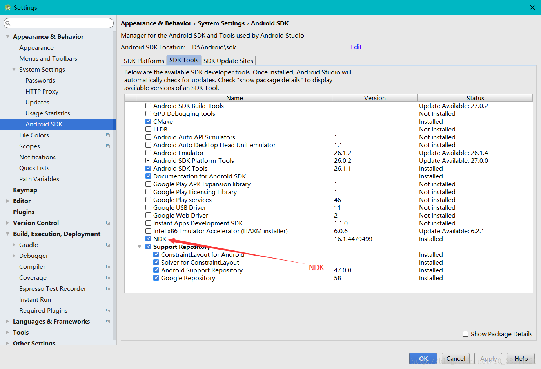Click project-level icon next to Required Plugins
This screenshot has height=369, width=541.
108,311
